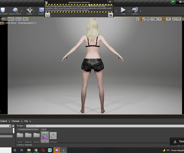Open scale snap 0,25 value dropdown

178,19
